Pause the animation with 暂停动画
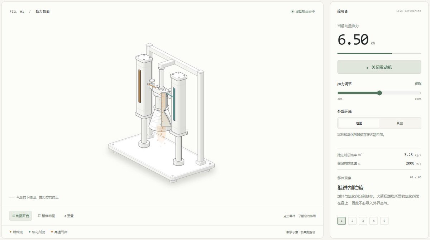Viewport: 430px width, 240px height. (x=47, y=216)
